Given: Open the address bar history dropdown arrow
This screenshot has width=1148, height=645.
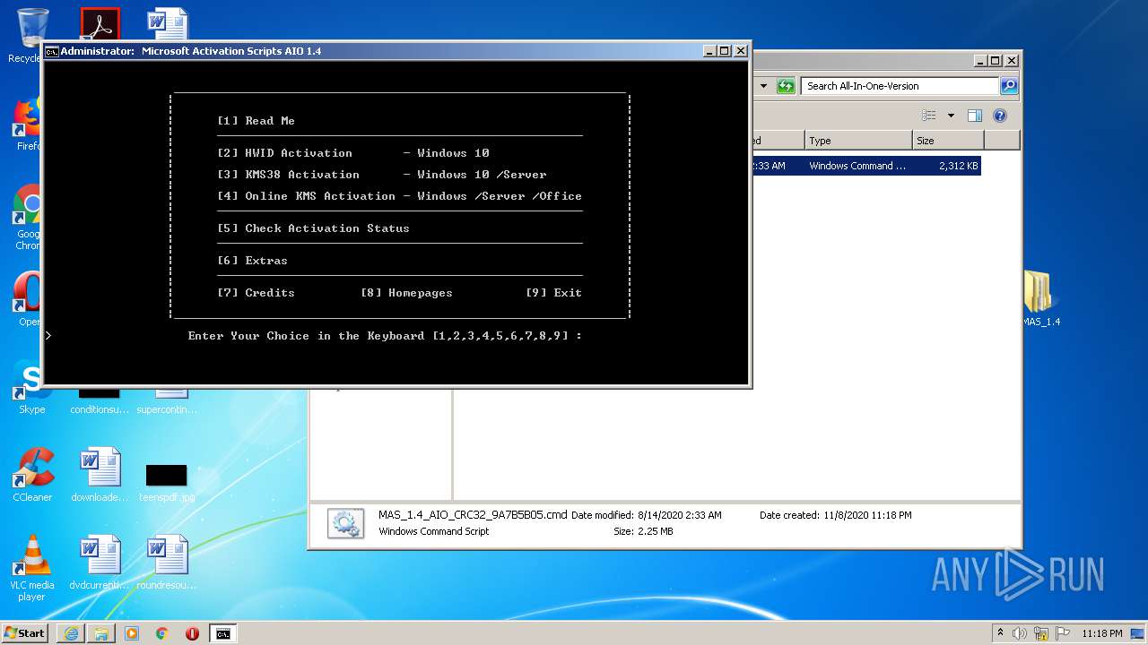Looking at the screenshot, I should (763, 86).
